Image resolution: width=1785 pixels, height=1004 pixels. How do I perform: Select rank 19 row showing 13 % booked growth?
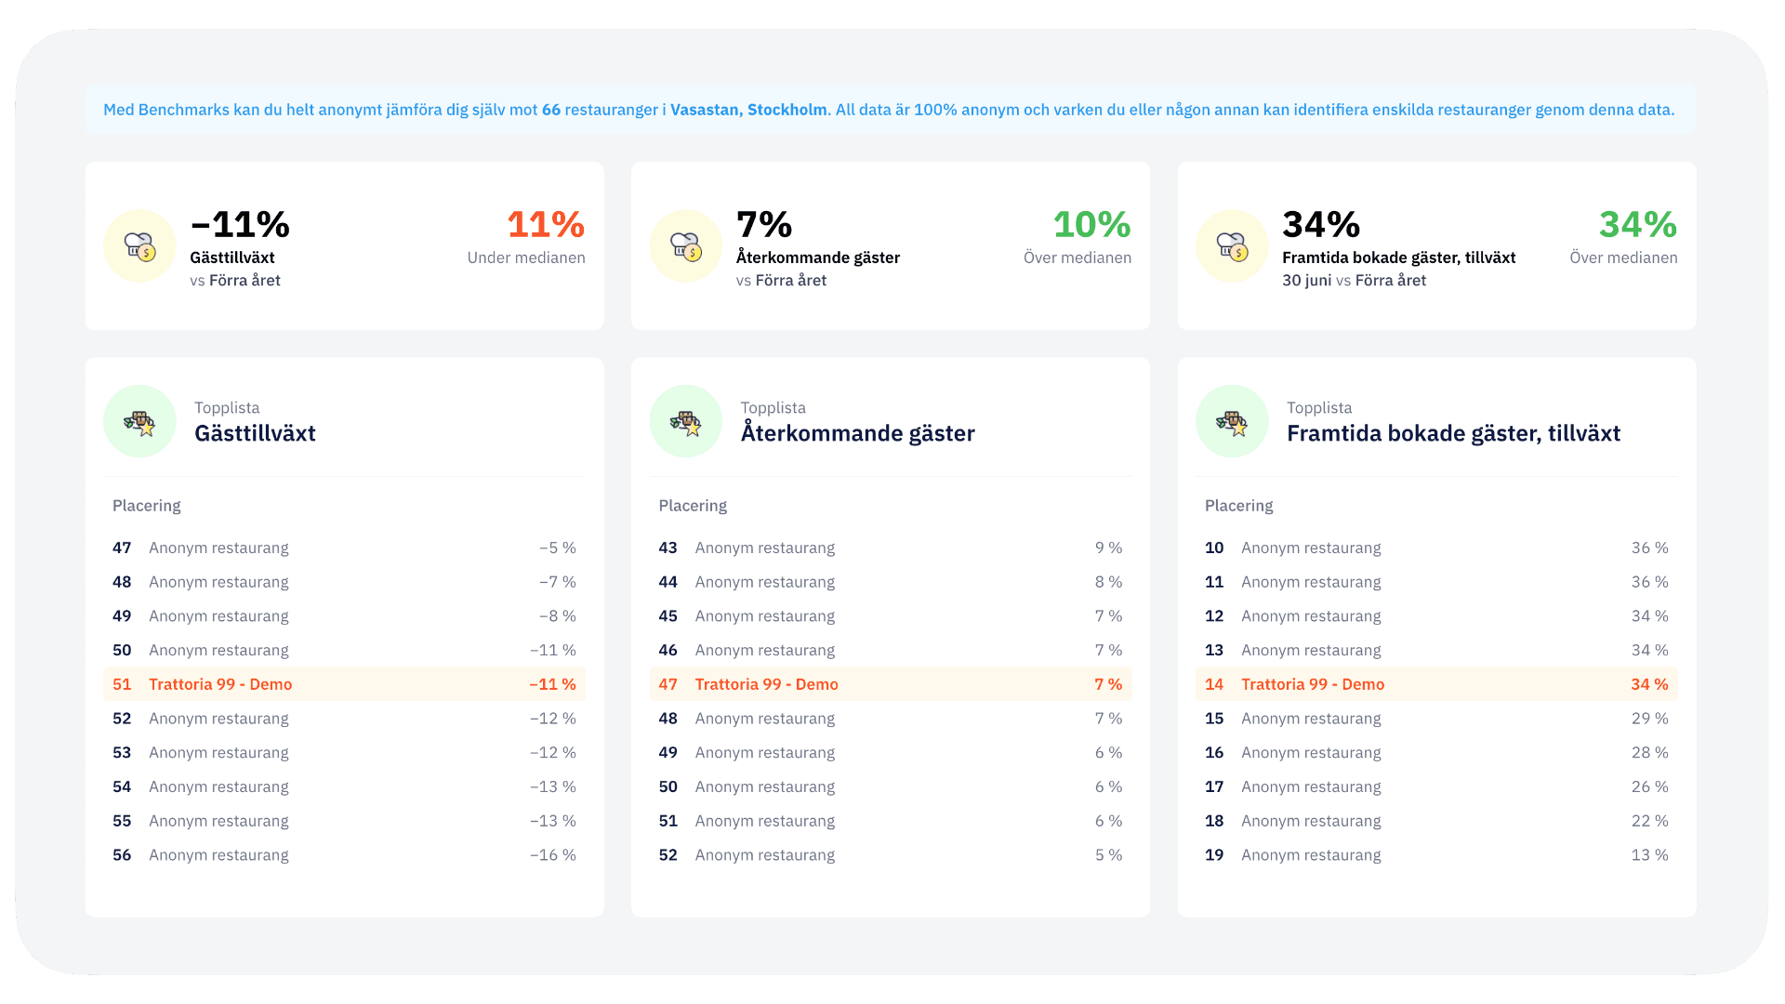1436,855
